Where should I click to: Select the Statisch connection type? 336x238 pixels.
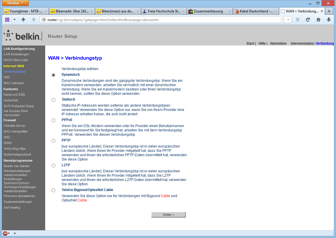coord(53,100)
